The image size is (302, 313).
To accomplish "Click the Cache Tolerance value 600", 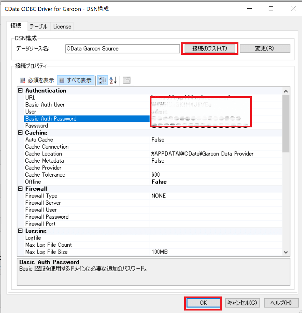I will (x=156, y=175).
